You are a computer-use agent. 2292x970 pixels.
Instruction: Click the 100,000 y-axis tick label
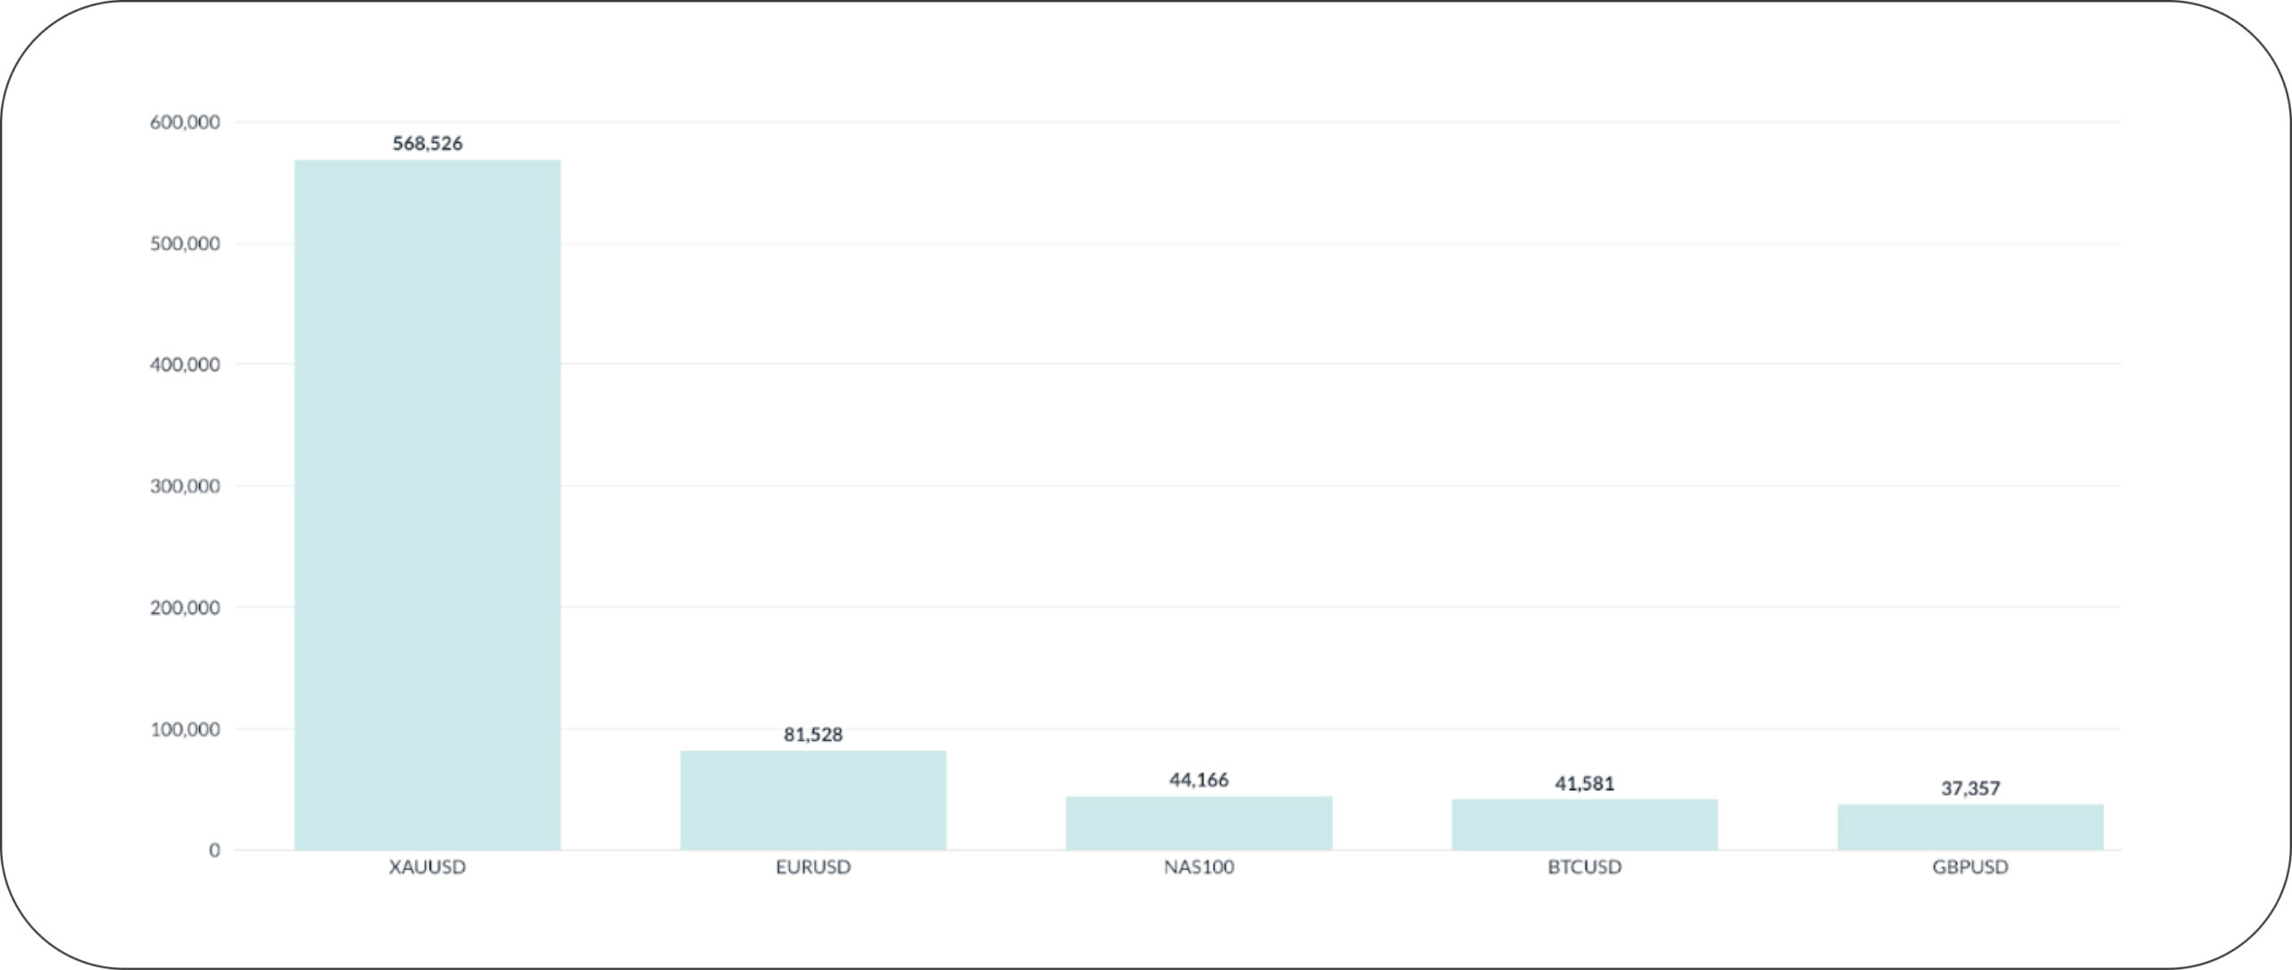point(184,729)
